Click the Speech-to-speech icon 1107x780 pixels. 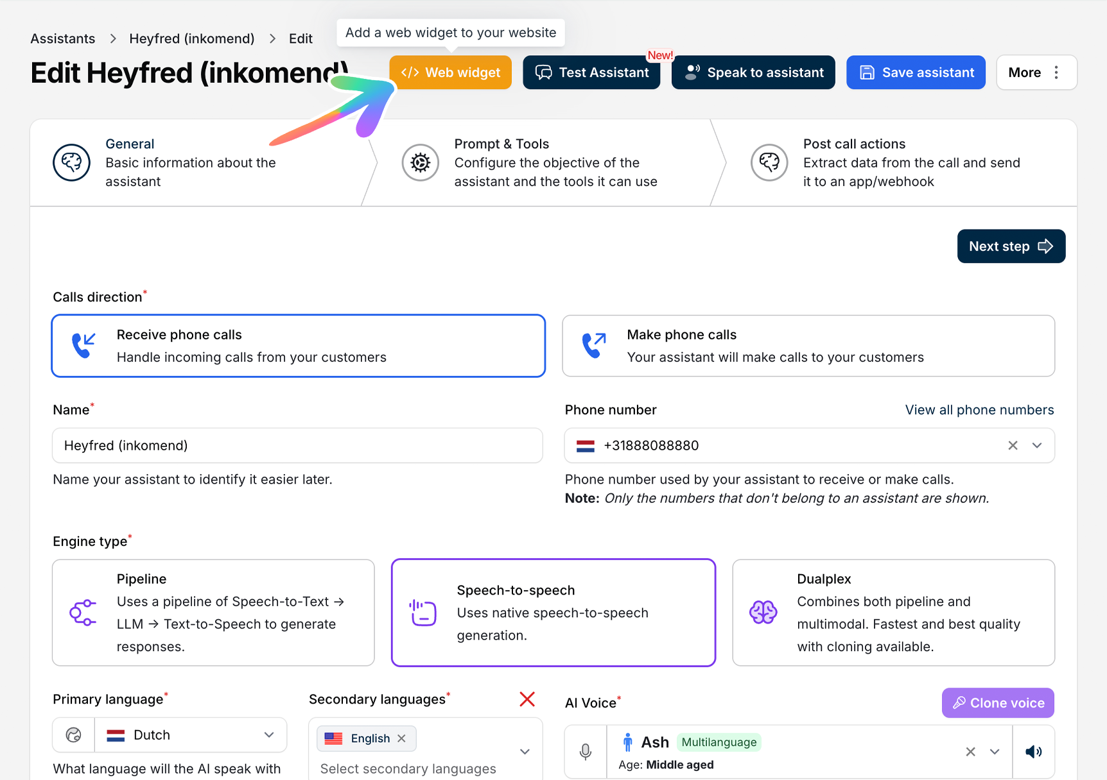click(423, 613)
